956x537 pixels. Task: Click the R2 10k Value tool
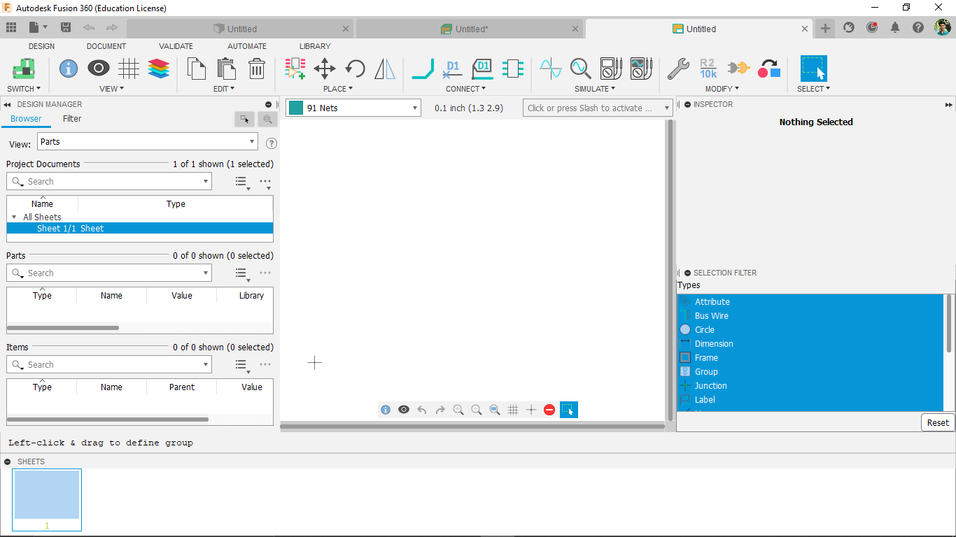click(708, 69)
